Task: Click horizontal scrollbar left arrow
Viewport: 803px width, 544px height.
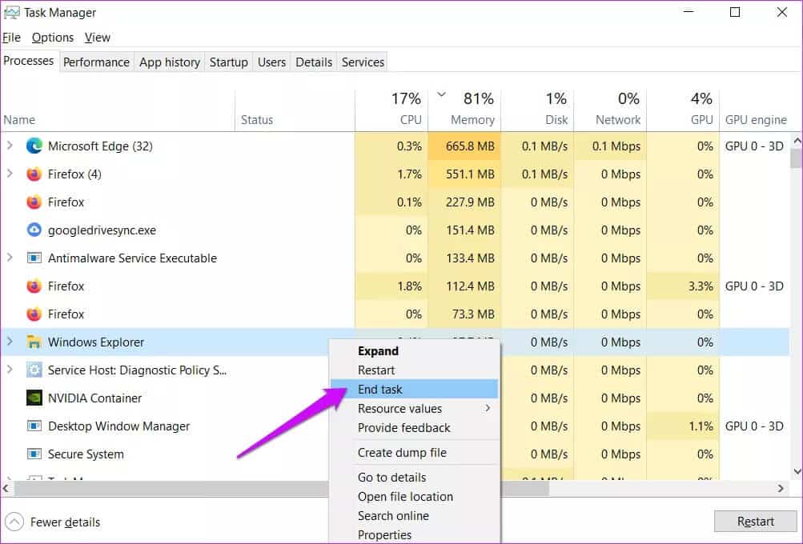Action: click(x=6, y=488)
